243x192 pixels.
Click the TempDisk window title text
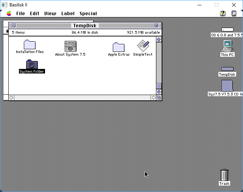[85, 26]
